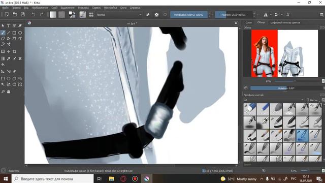The height and width of the screenshot is (183, 325).
Task: Adjust the brush Размер slider
Action: (234, 15)
